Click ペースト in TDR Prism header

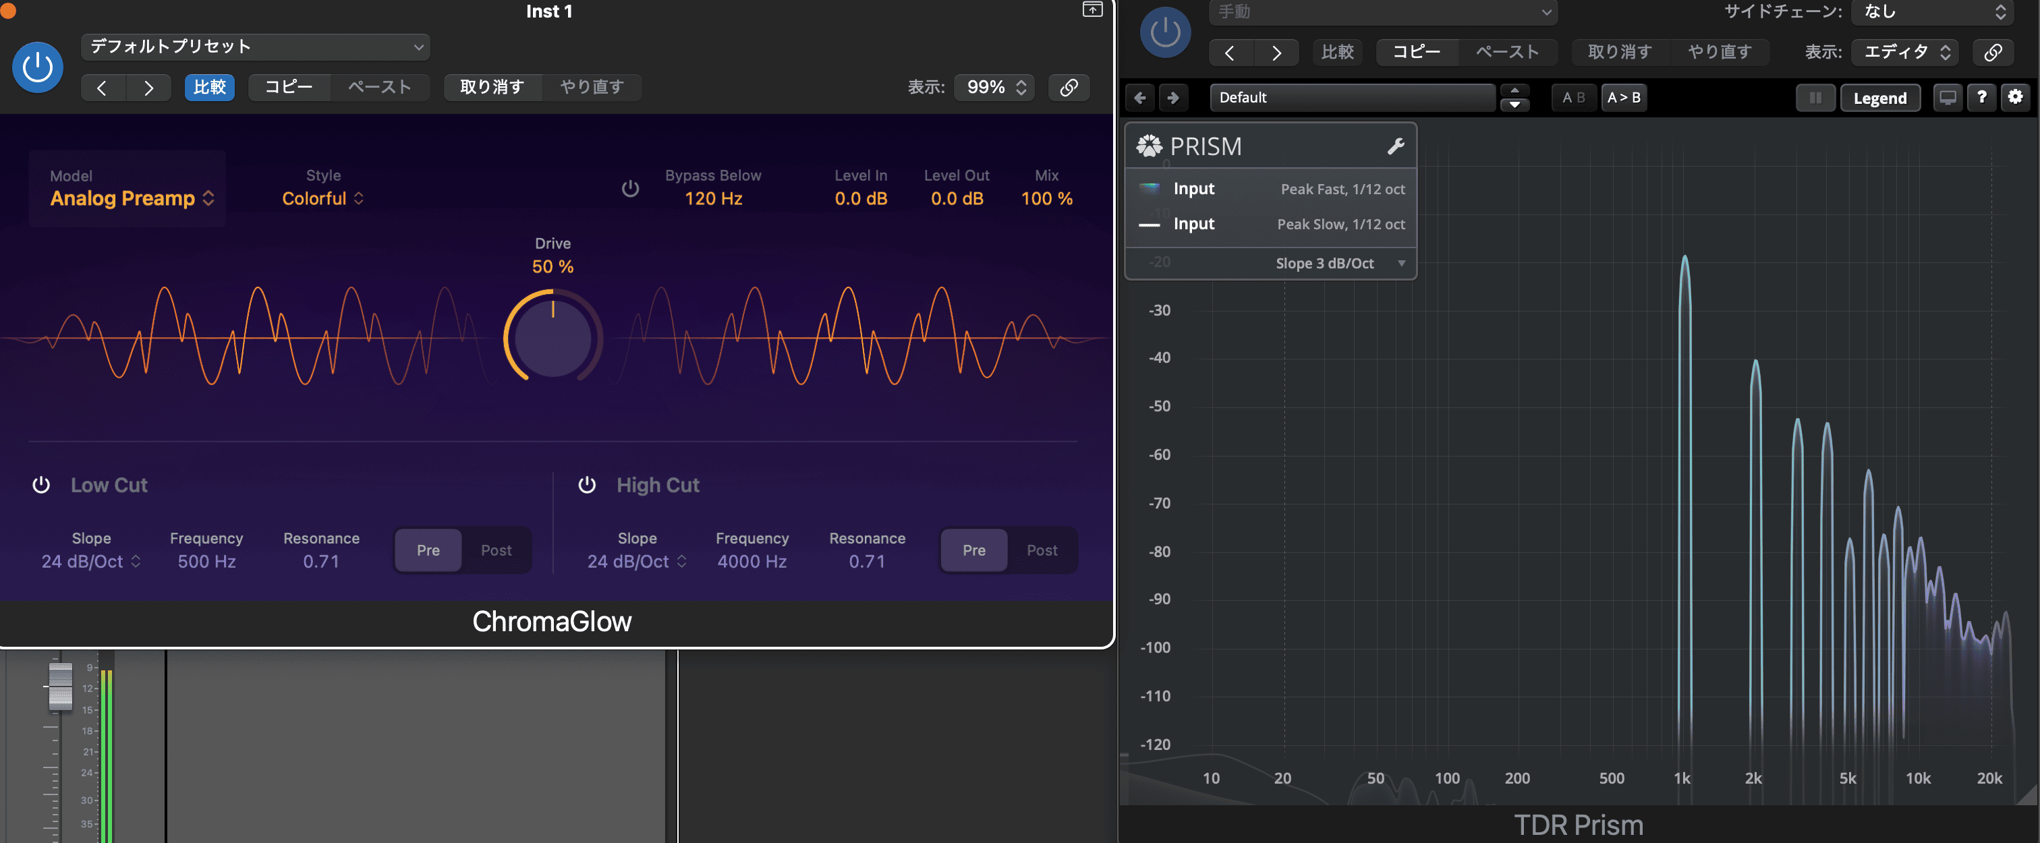click(x=1508, y=52)
